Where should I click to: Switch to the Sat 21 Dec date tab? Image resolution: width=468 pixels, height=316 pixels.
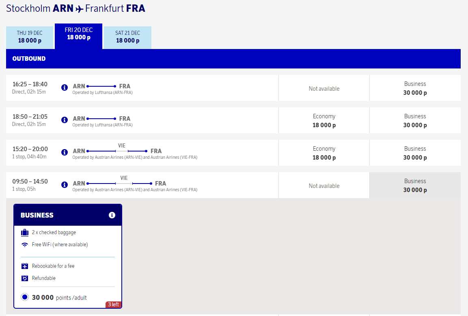pos(127,37)
